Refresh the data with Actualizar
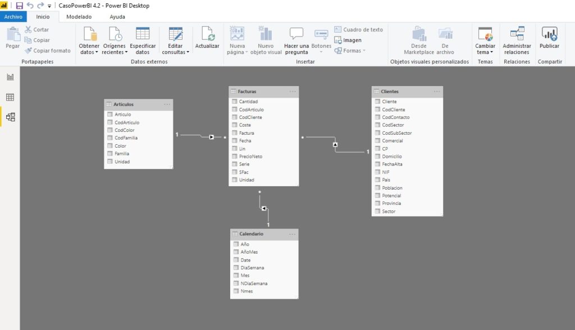The width and height of the screenshot is (575, 330). [207, 40]
